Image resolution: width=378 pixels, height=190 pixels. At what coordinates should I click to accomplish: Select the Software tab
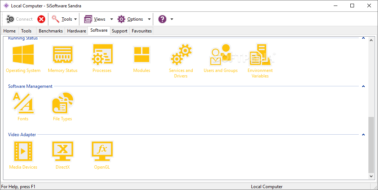pyautogui.click(x=99, y=30)
